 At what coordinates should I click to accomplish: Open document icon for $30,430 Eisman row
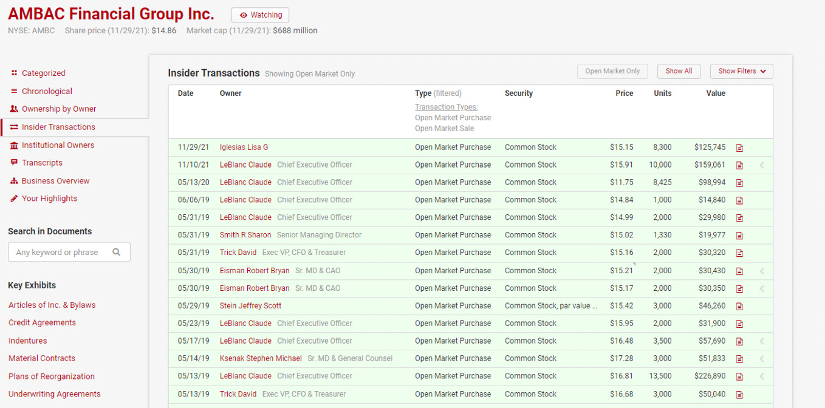click(x=739, y=271)
